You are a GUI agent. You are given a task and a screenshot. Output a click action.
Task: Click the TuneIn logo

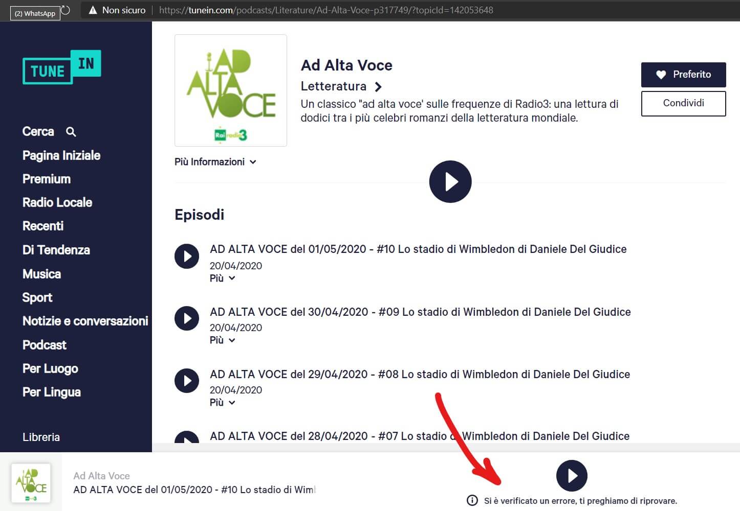click(61, 67)
